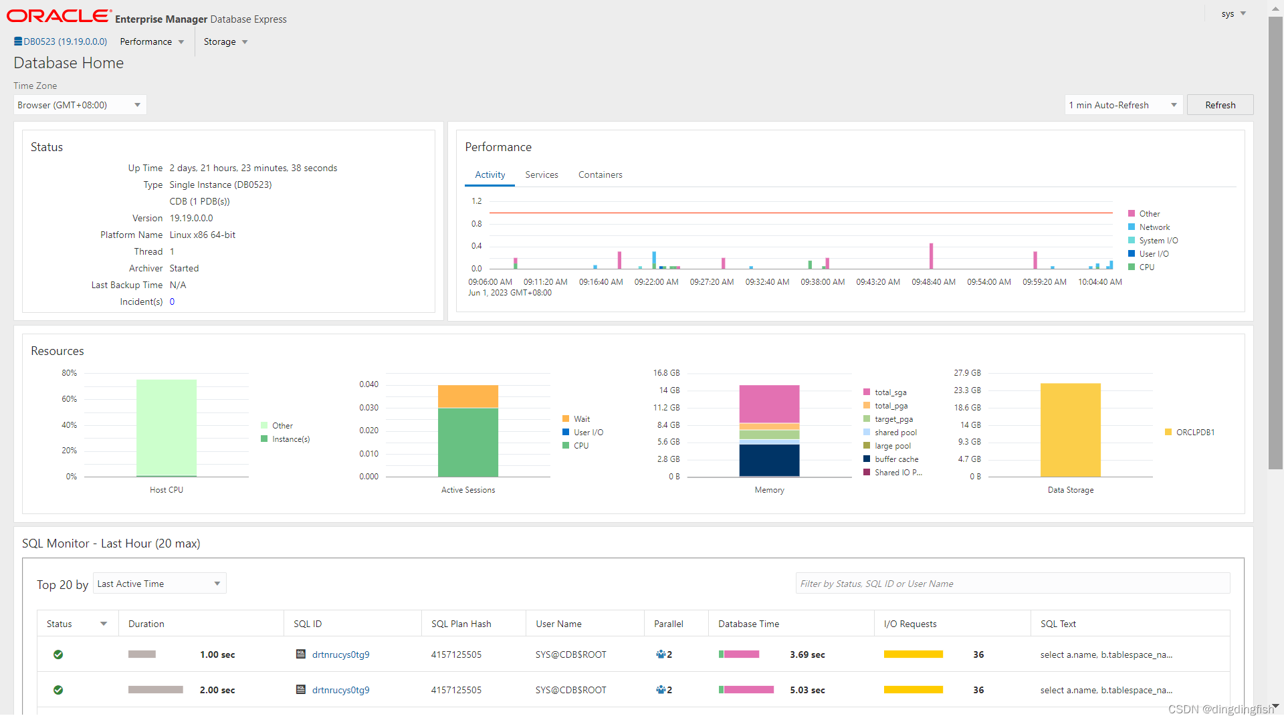Screen dimensions: 1284x722
Task: Click I/O Requests bar in 1.00 sec row
Action: [913, 654]
